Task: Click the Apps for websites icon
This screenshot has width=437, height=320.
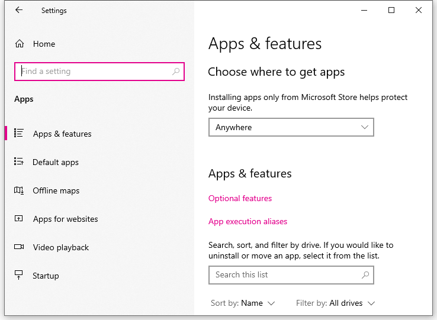Action: pos(19,218)
